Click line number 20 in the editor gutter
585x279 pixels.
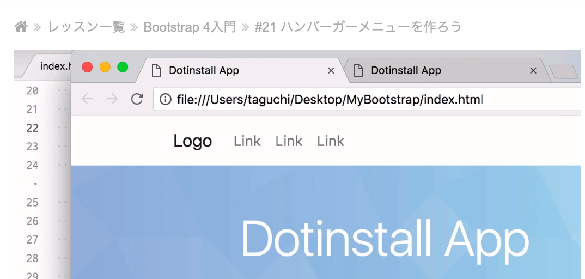[x=33, y=90]
